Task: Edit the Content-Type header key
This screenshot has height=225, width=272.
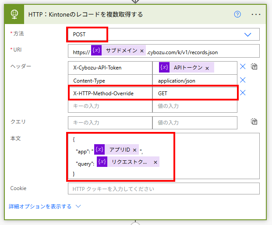Action: 110,81
